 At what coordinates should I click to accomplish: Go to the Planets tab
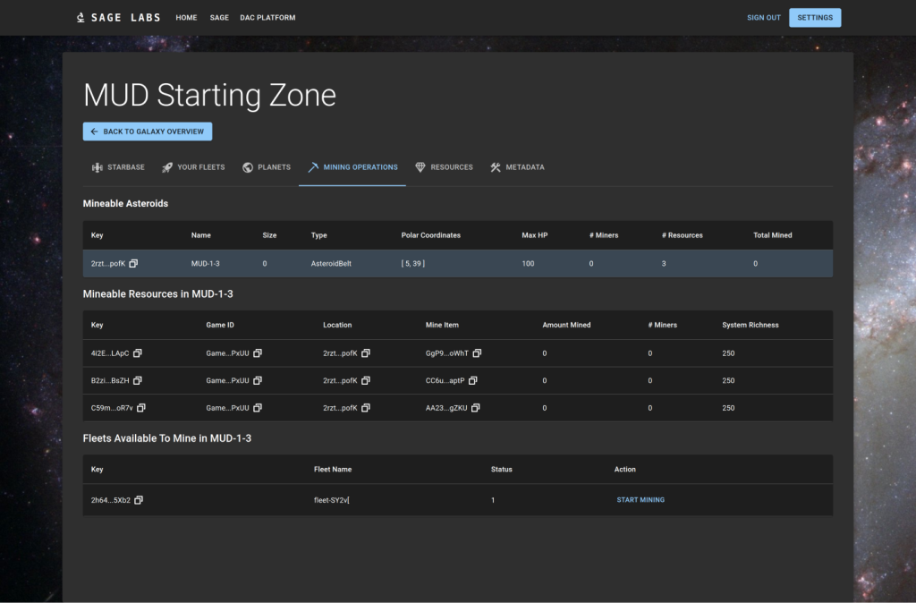coord(266,167)
